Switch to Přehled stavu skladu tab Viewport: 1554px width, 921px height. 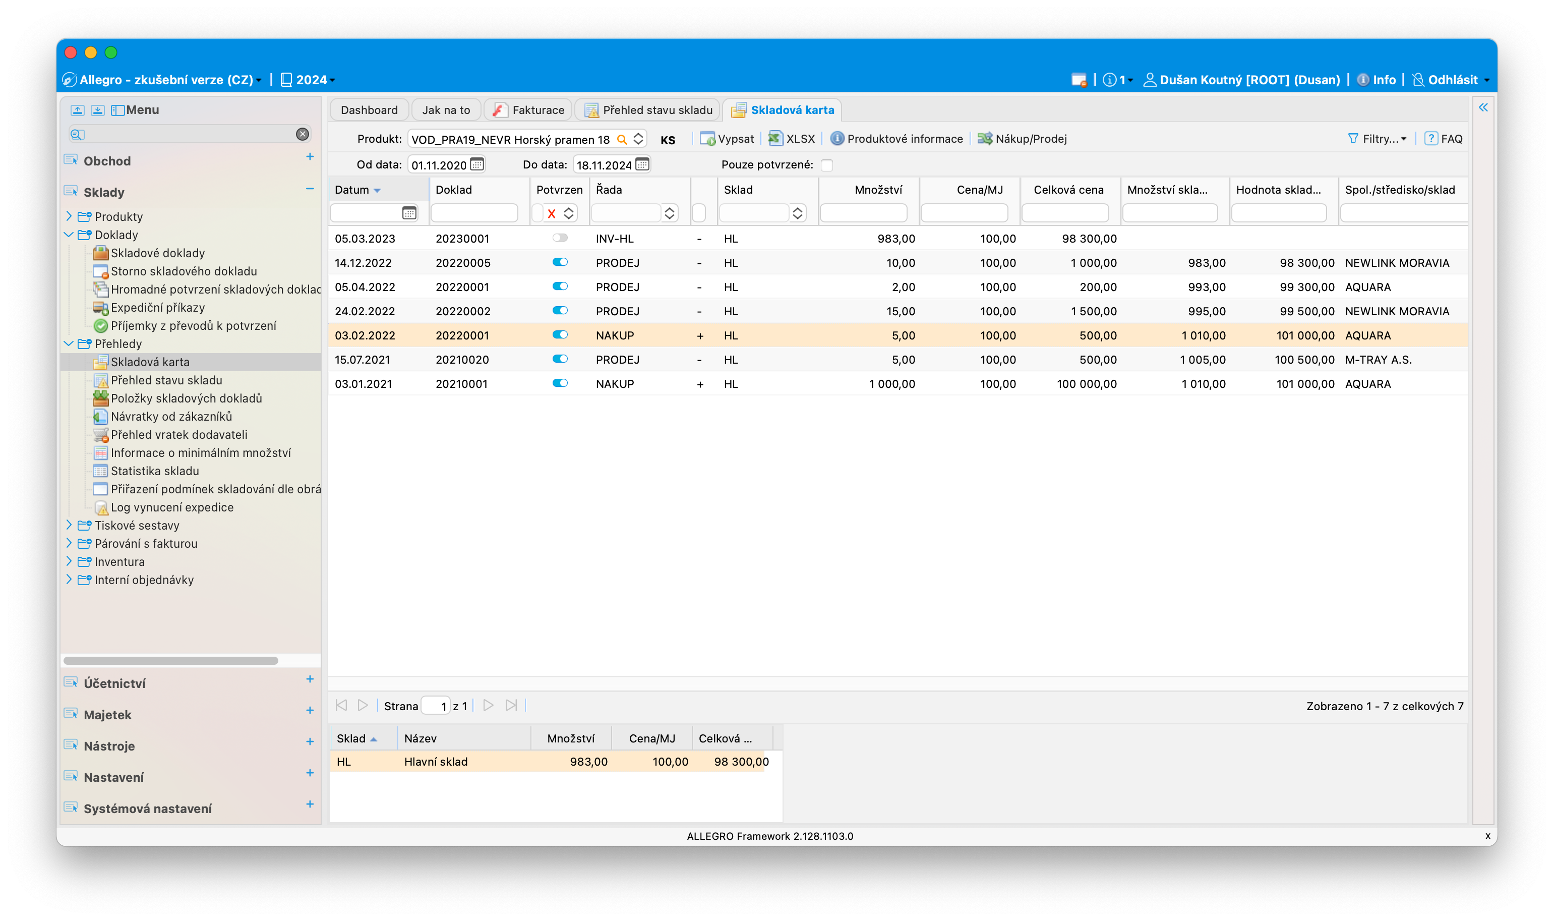click(x=648, y=110)
